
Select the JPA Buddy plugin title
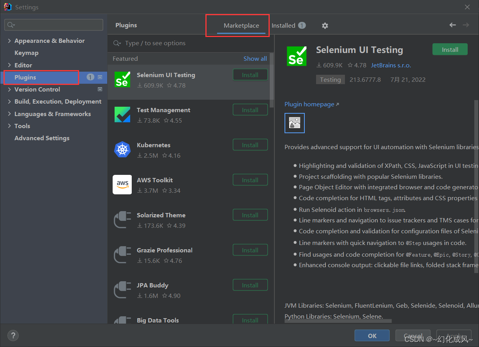pos(153,285)
